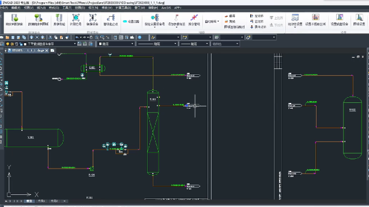Image resolution: width=369 pixels, height=207 pixels.
Task: Click the undo arrow icon
Action: coord(77,37)
